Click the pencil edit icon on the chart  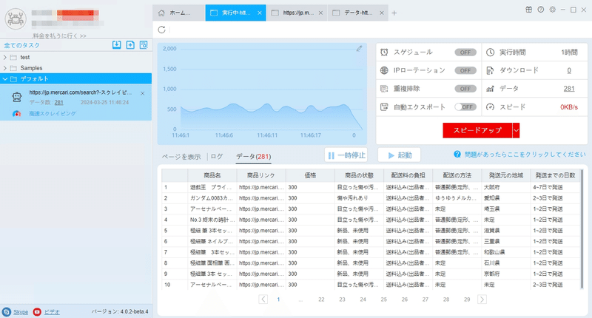click(359, 48)
